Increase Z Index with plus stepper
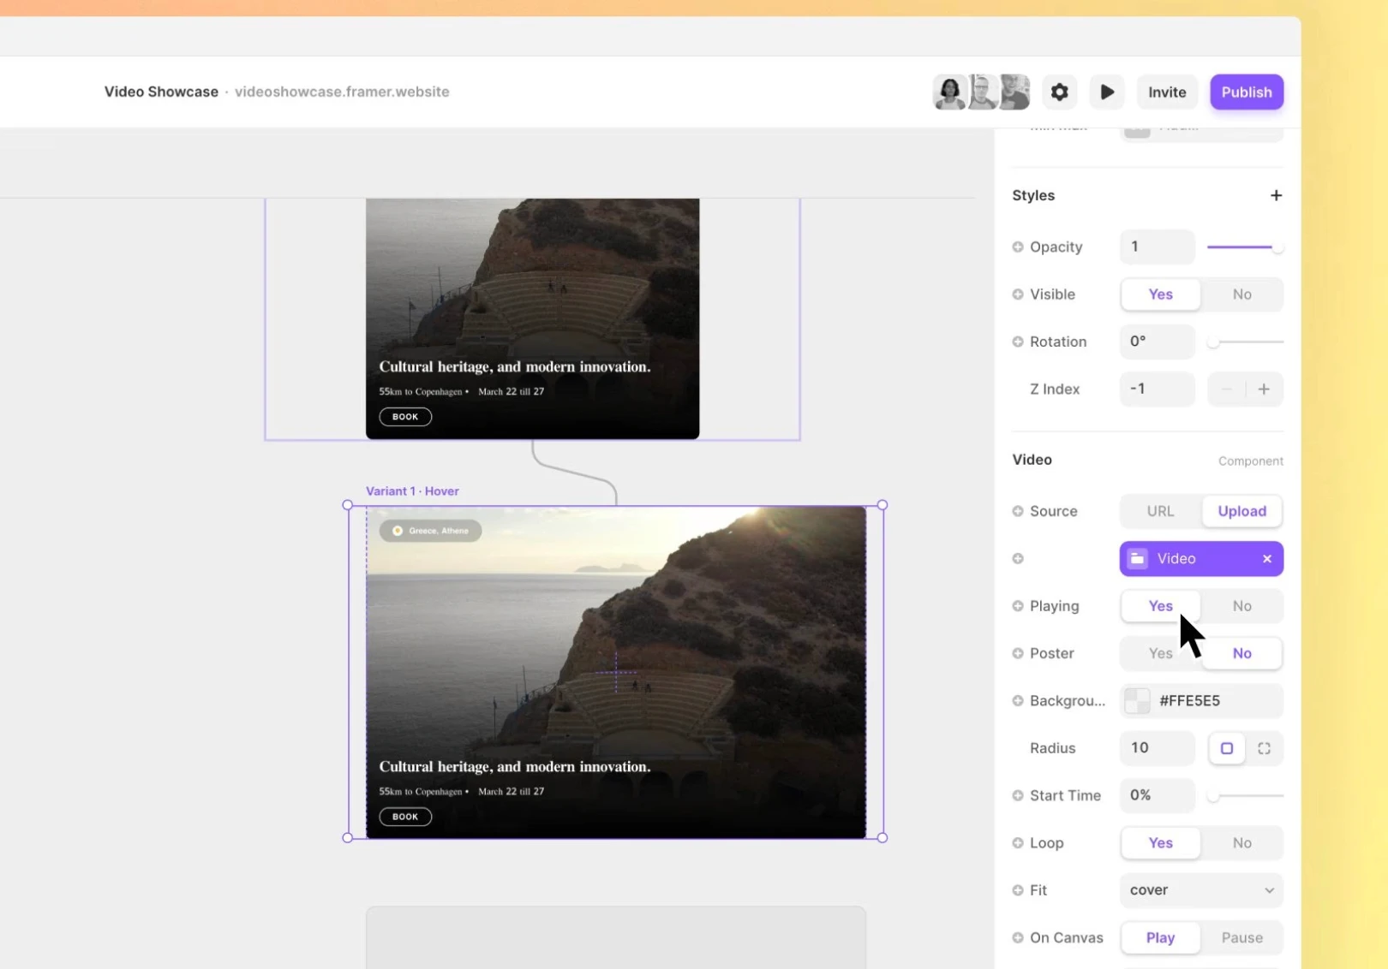Image resolution: width=1388 pixels, height=969 pixels. (x=1264, y=389)
